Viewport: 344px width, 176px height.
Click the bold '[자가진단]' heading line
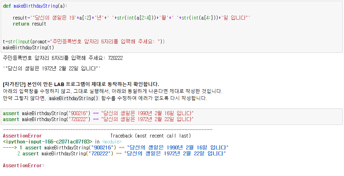(x=81, y=84)
